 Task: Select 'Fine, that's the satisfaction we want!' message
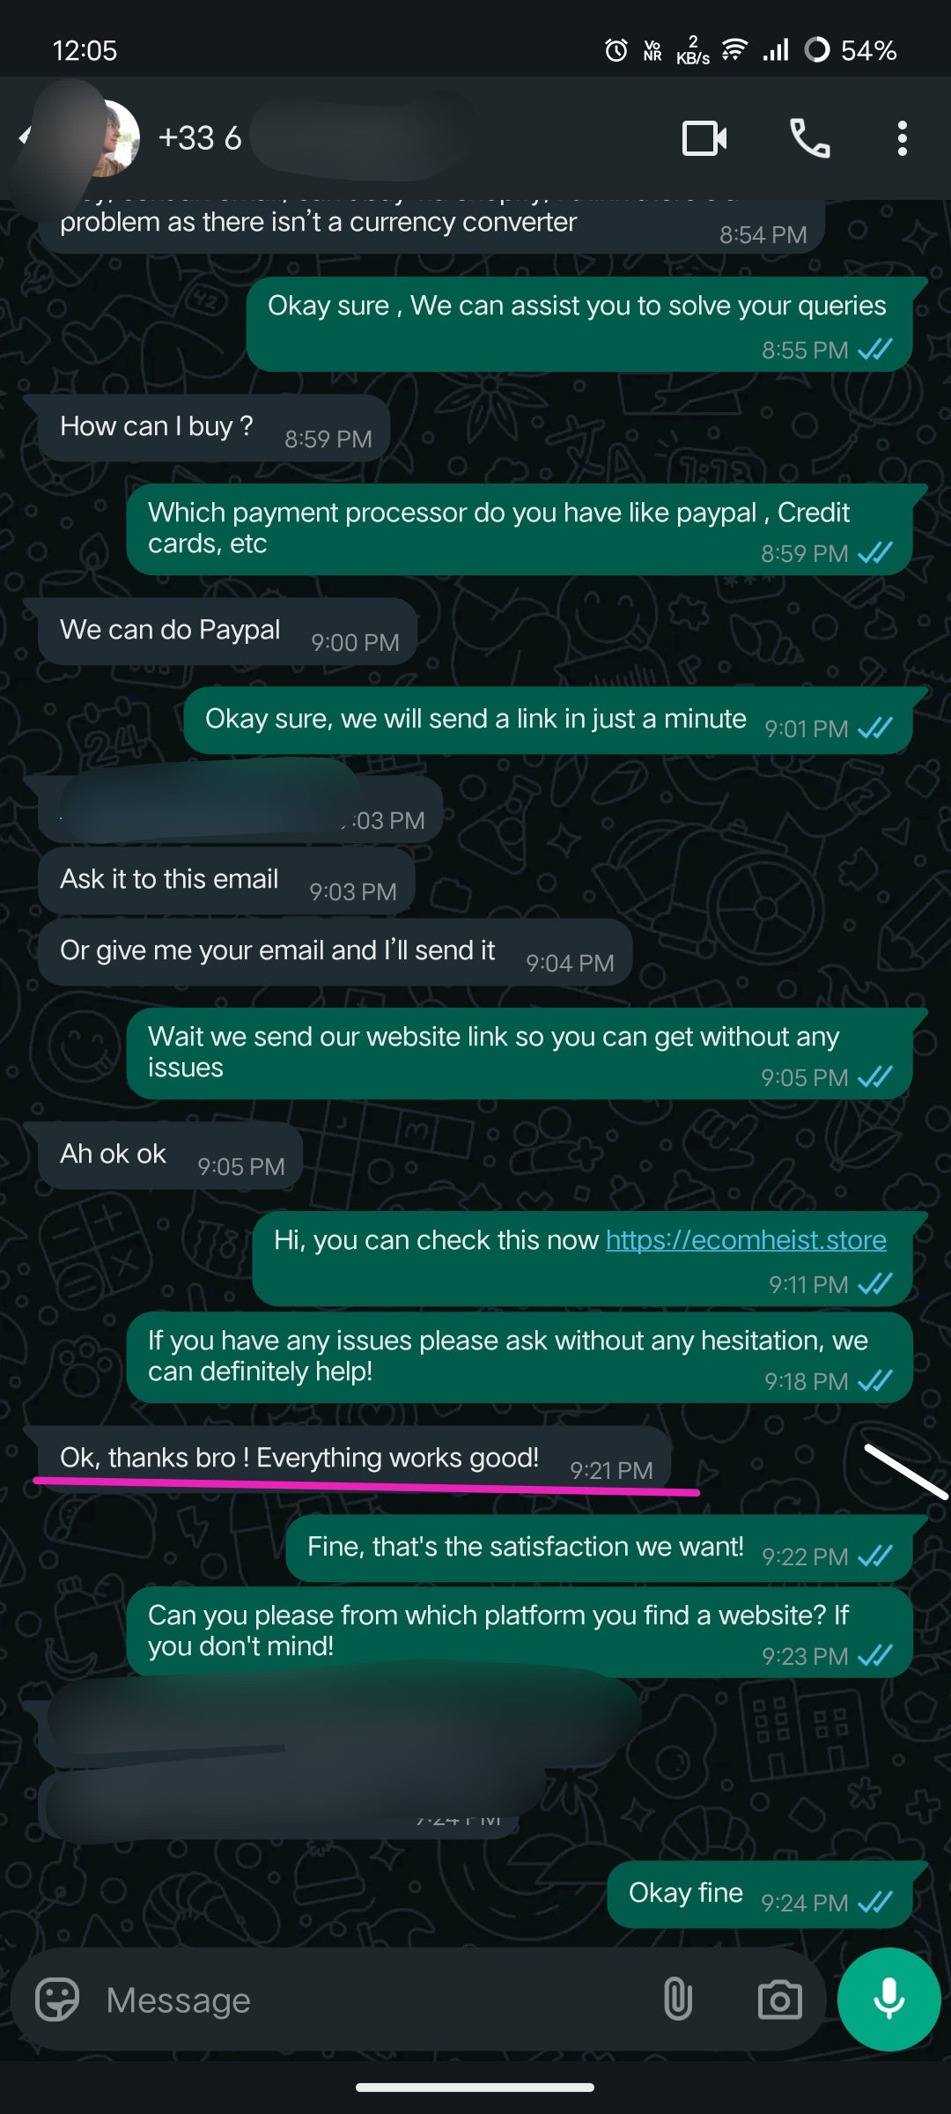click(x=599, y=1549)
